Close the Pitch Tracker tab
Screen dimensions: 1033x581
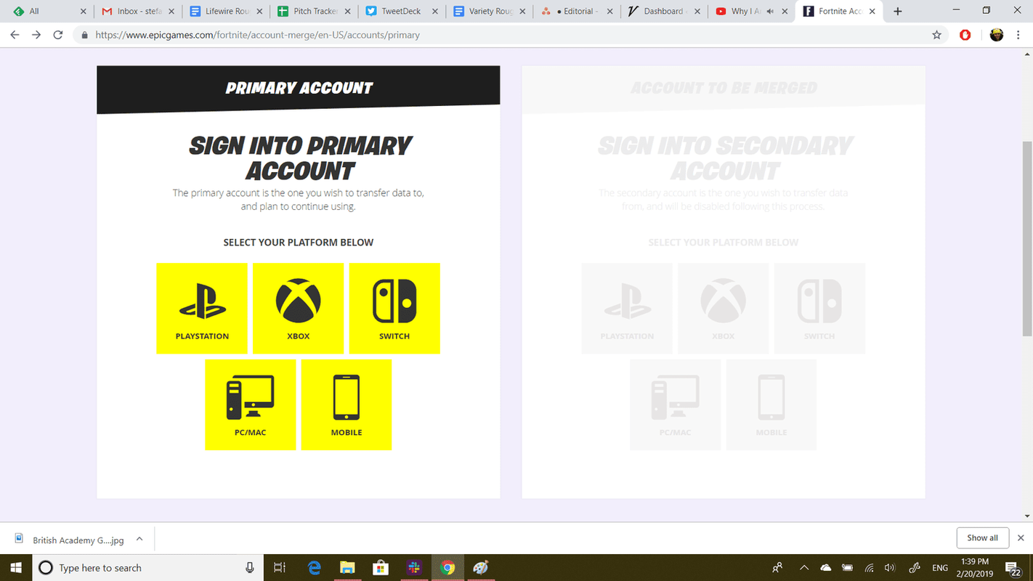(347, 12)
